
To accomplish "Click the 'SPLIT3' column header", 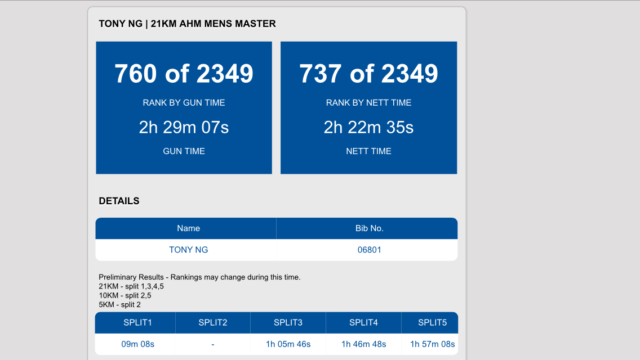I will pos(288,323).
